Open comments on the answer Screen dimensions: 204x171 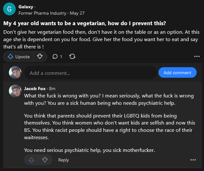tap(57, 57)
